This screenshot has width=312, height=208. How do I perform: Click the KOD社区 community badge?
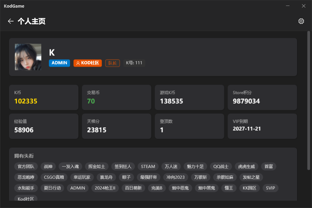(x=87, y=63)
